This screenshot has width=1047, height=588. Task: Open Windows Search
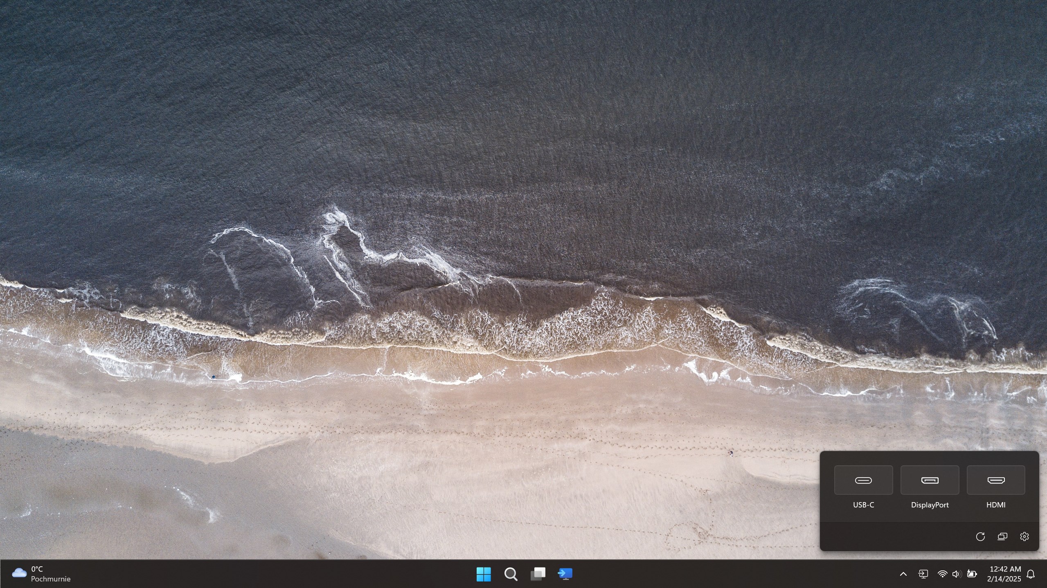(510, 574)
